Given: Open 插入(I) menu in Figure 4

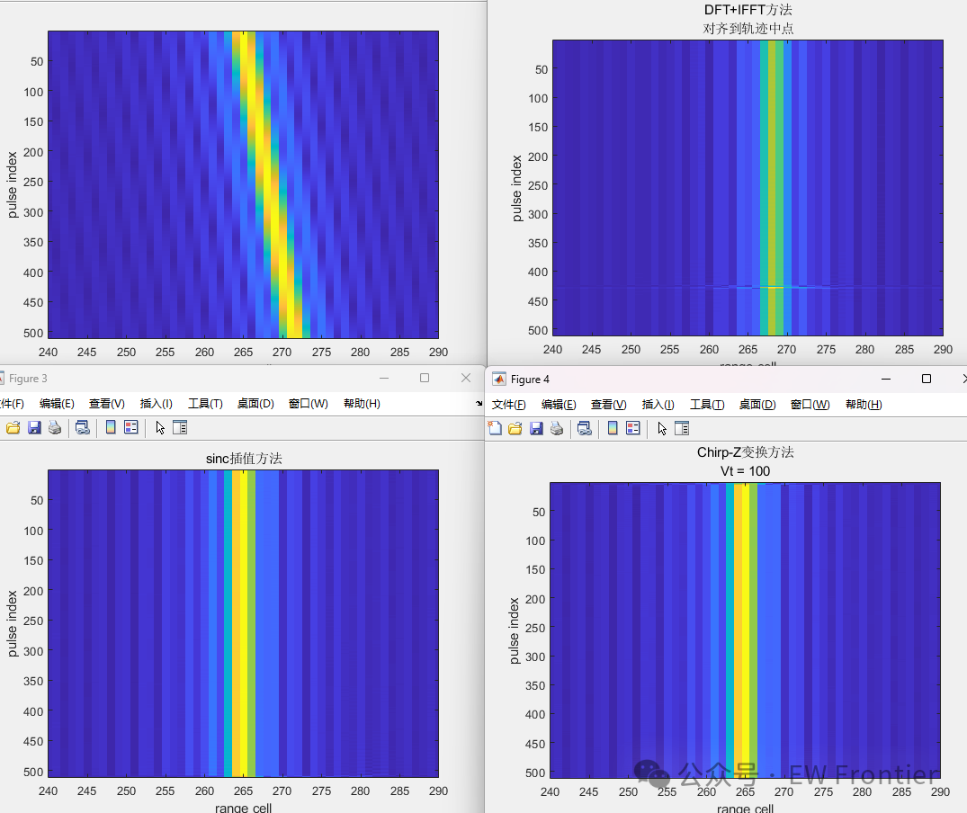Looking at the screenshot, I should pyautogui.click(x=658, y=405).
